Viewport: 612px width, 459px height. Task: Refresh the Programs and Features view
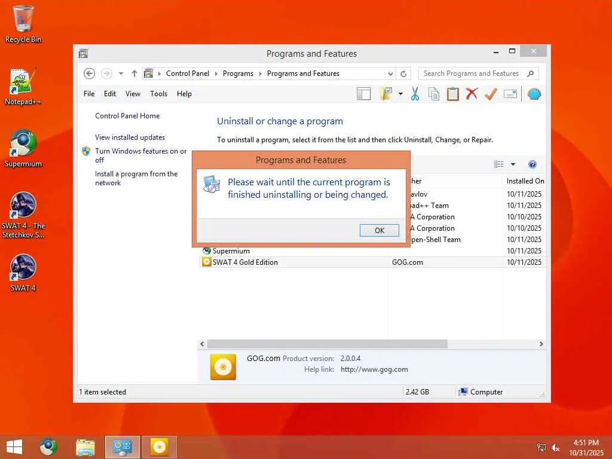click(403, 74)
